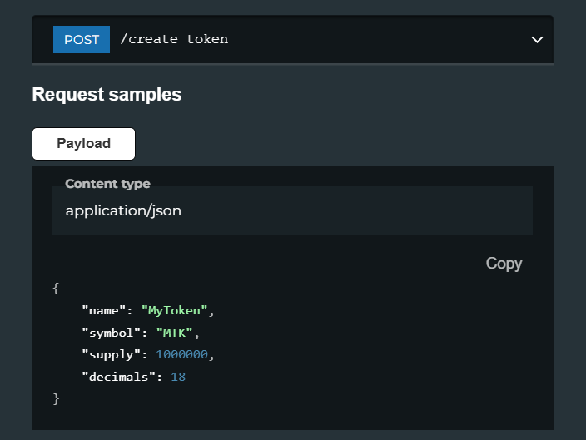Click the closing brace of JSON
The height and width of the screenshot is (440, 586).
pos(56,399)
